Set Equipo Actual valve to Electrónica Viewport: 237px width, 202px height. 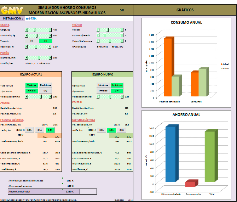tap(45, 85)
